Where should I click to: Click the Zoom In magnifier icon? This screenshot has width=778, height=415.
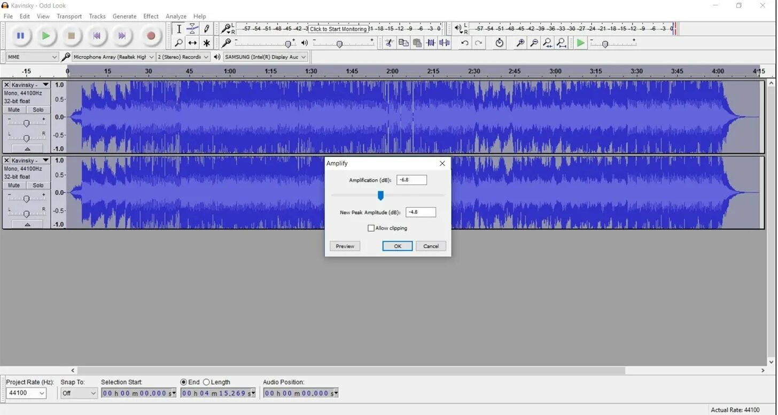coord(520,43)
